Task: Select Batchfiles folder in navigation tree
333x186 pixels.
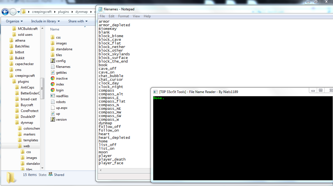Action: coord(19,46)
